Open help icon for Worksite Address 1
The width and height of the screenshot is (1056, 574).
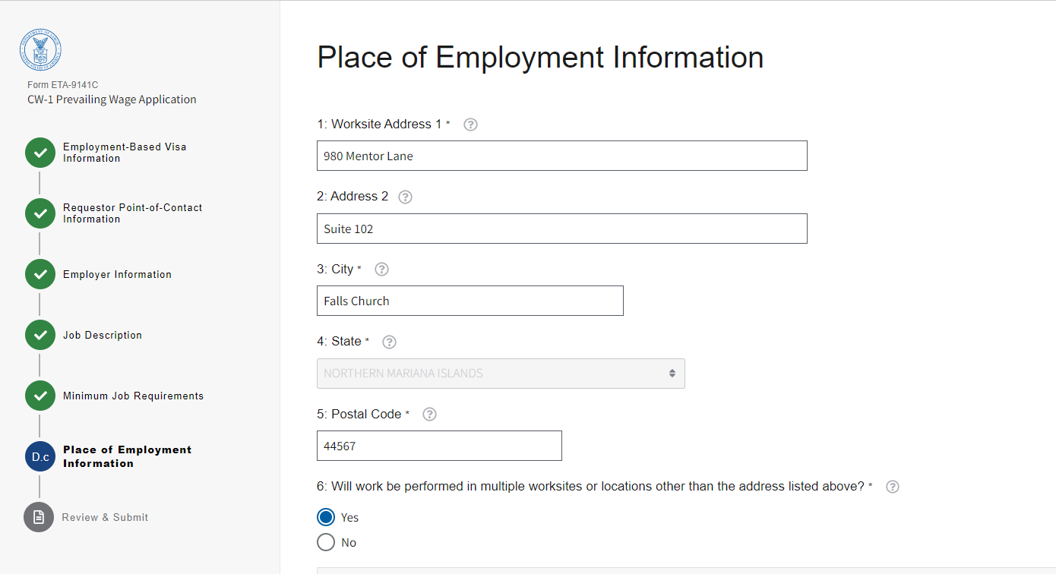coord(470,125)
